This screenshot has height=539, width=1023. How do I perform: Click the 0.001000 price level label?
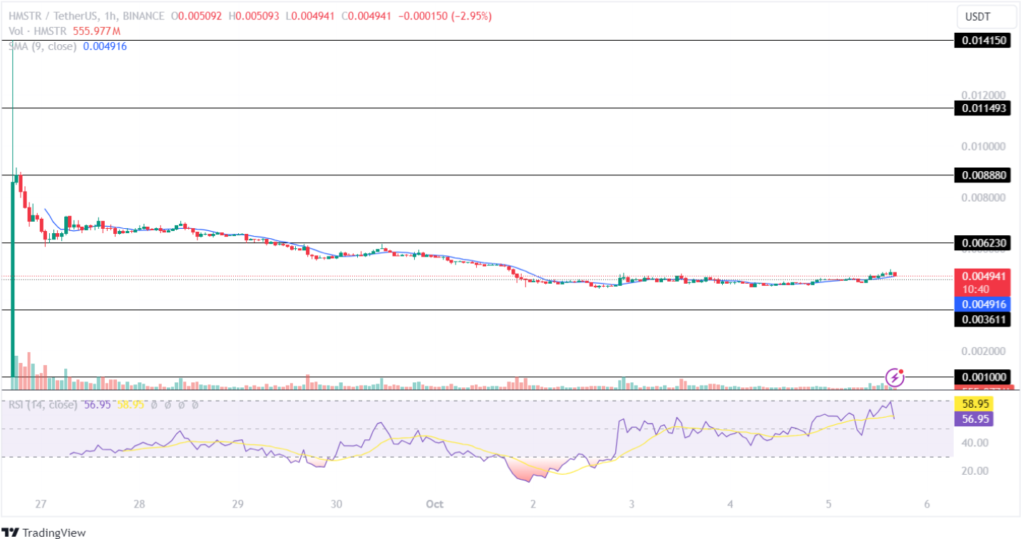[x=983, y=377]
